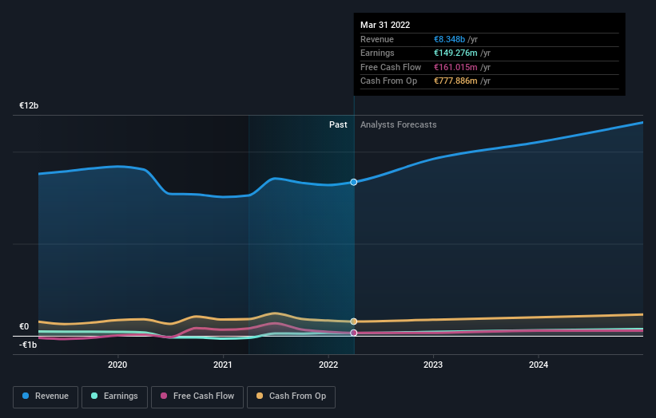
Task: Click the Cash From Op row label in tooltip
Action: (388, 81)
